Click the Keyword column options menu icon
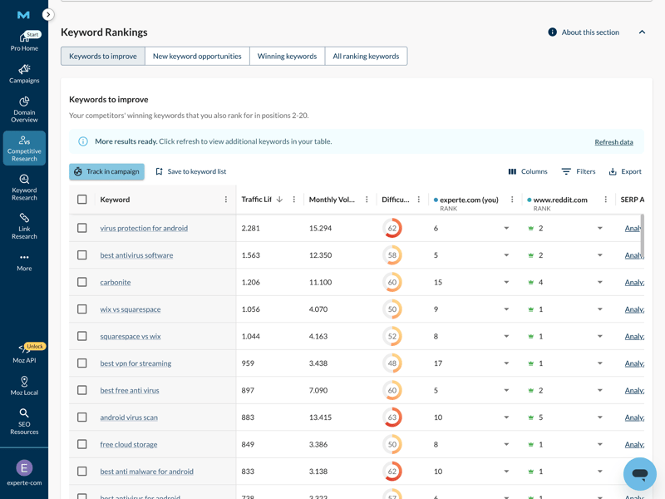 coord(226,200)
